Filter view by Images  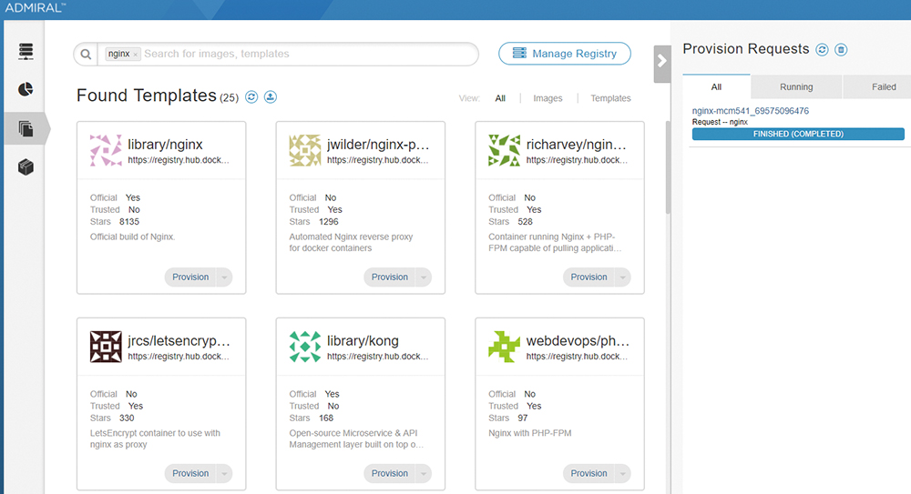point(548,98)
